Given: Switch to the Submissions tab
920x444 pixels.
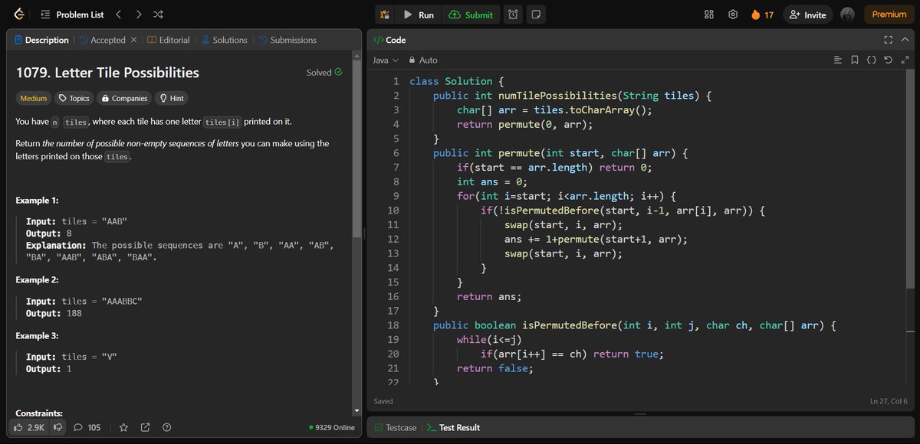Looking at the screenshot, I should [287, 40].
